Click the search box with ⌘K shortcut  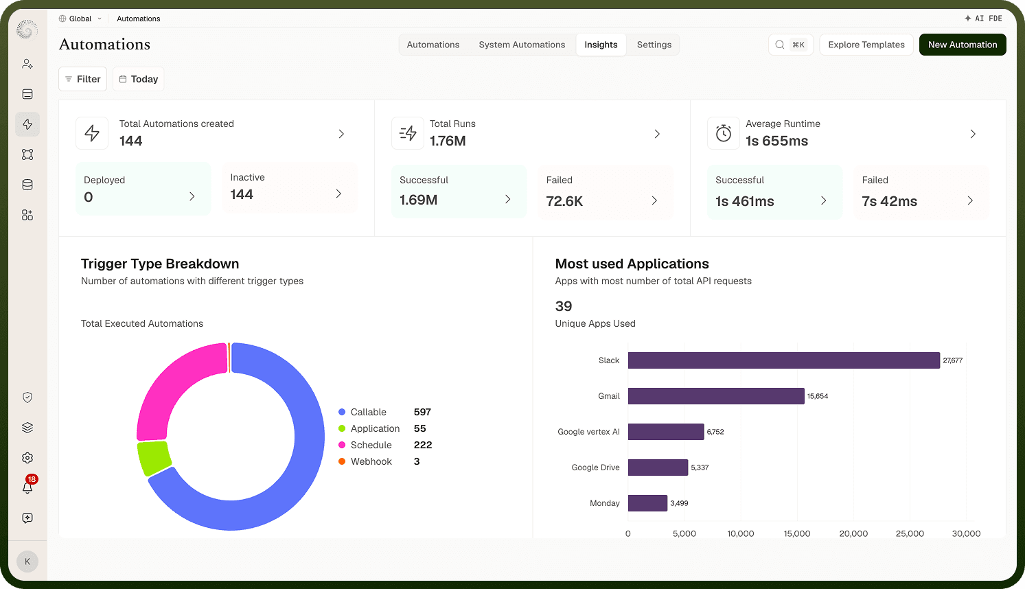pos(791,45)
